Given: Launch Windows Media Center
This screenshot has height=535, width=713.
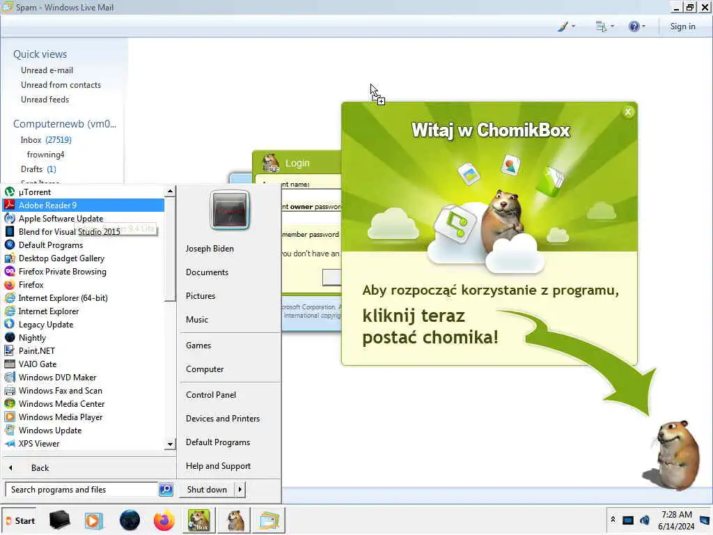Looking at the screenshot, I should [84, 403].
